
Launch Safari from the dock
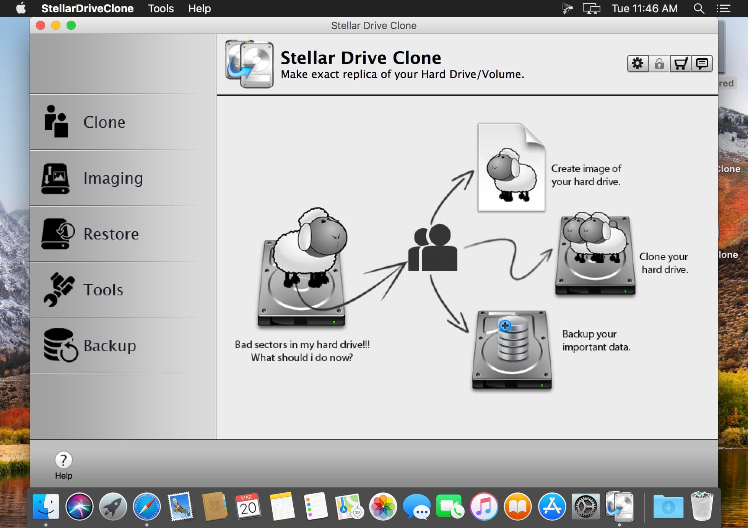coord(146,507)
